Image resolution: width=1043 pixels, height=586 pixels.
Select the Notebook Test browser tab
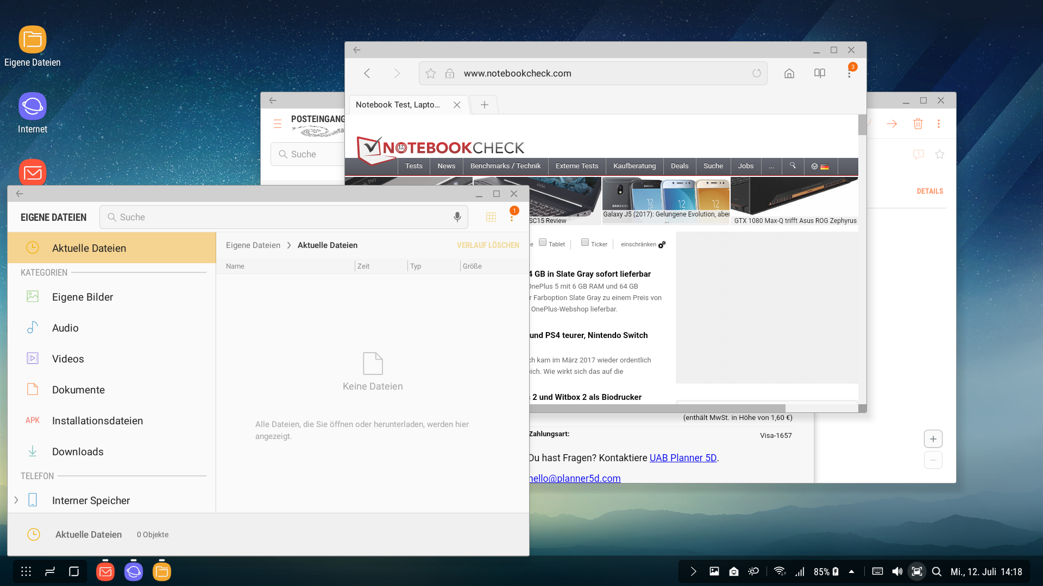click(398, 105)
